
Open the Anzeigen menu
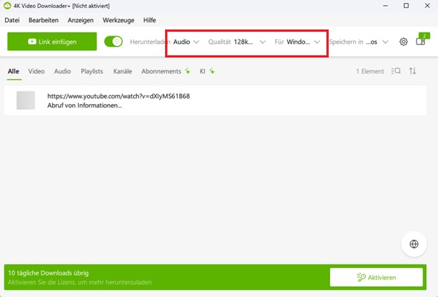(x=80, y=20)
